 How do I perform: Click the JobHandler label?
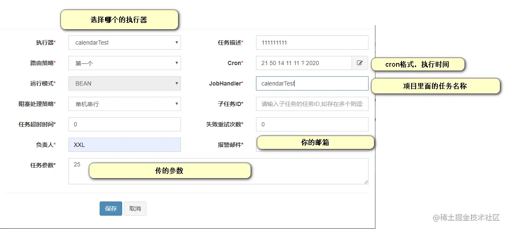[x=226, y=83]
